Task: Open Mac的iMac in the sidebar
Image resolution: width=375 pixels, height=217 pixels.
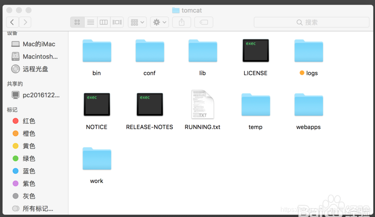Action: click(33, 44)
